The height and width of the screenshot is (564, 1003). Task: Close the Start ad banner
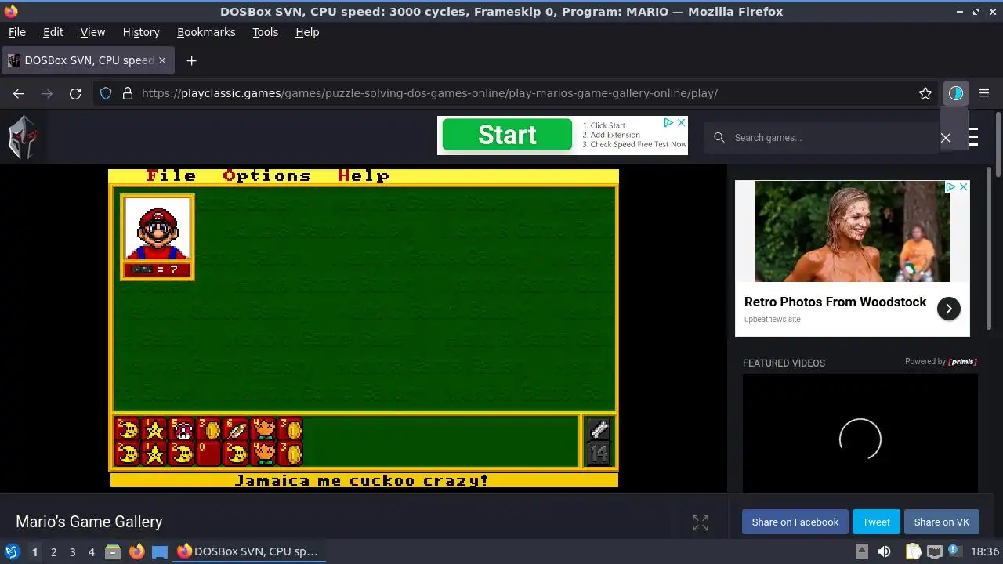click(682, 122)
